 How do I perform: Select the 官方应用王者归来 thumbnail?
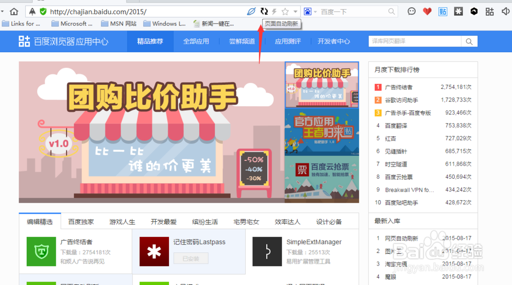tap(322, 132)
